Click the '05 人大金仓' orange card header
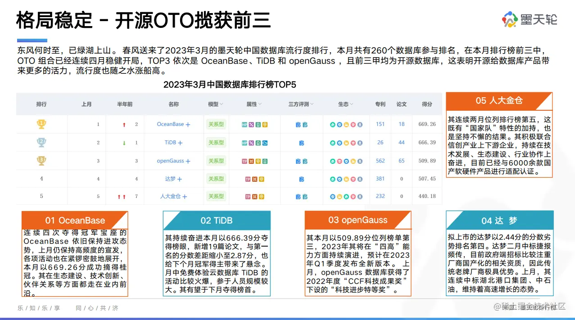This screenshot has width=575, height=320. tap(499, 101)
